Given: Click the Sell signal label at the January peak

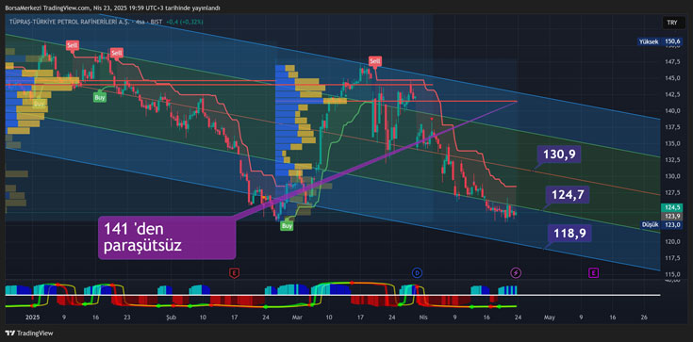Looking at the screenshot, I should point(72,44).
